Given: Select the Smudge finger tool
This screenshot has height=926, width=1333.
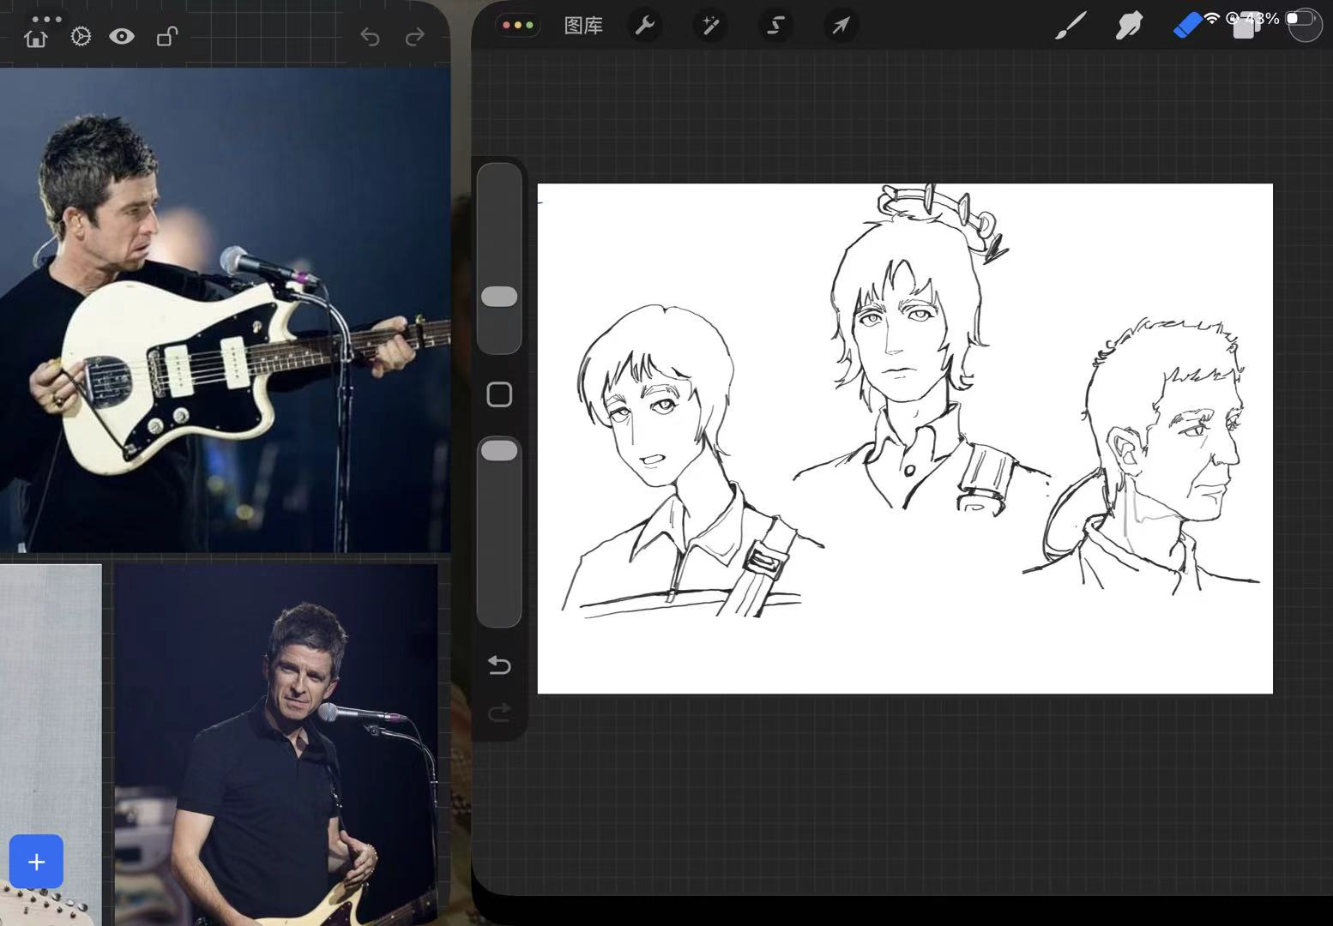Looking at the screenshot, I should coord(1129,26).
